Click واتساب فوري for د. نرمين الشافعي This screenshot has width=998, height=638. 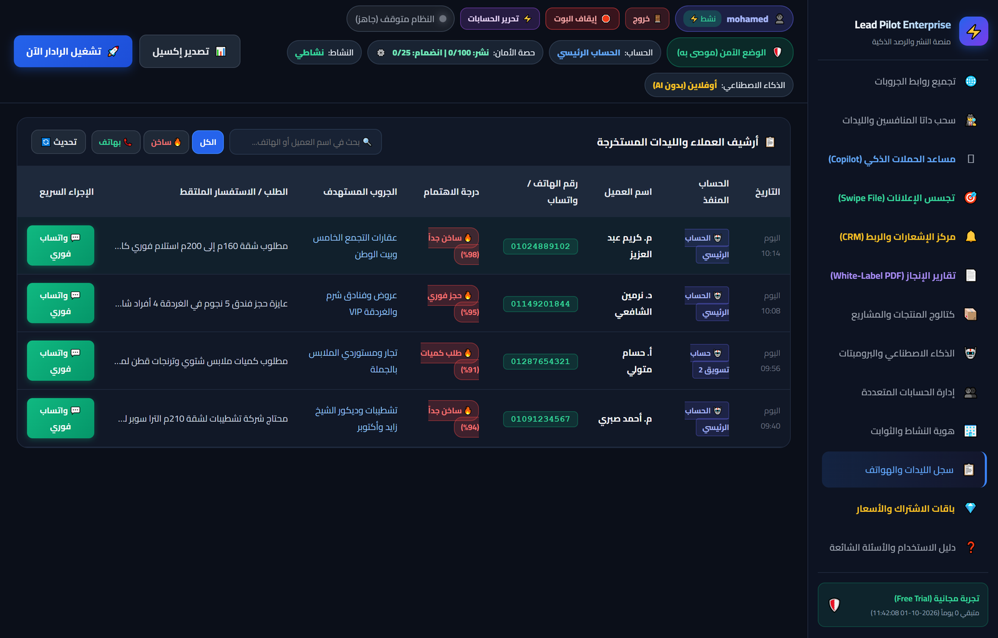[x=61, y=303]
